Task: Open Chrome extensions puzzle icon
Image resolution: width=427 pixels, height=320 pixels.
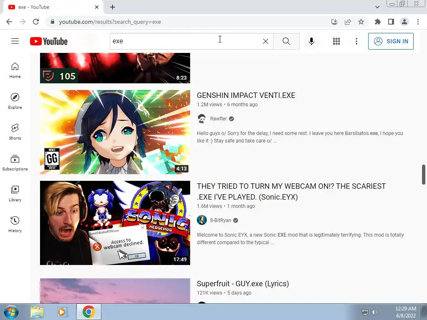Action: point(378,22)
